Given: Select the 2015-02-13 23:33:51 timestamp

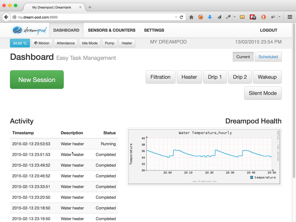Looking at the screenshot, I should click(31, 187).
